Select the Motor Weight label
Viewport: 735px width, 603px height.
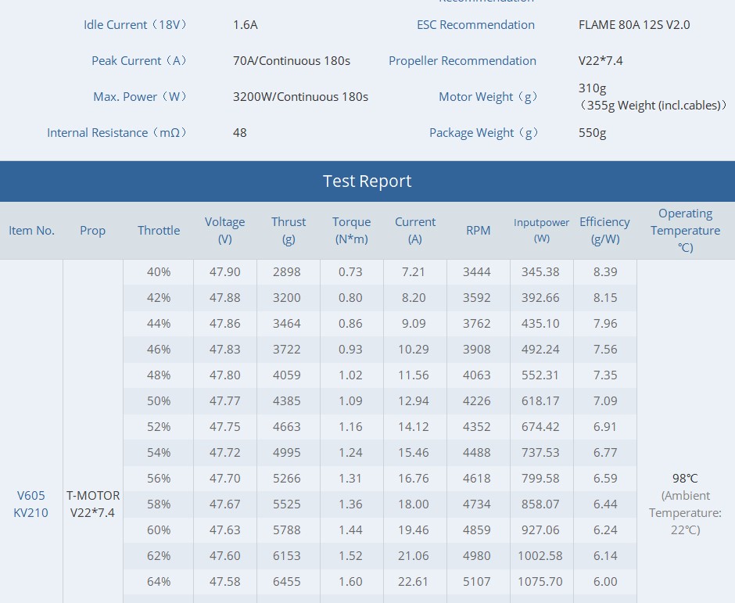489,97
